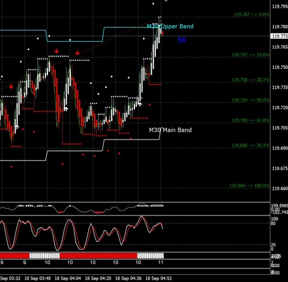Click the last red candlestick at the current price
The image size is (288, 282).
pyautogui.click(x=163, y=33)
